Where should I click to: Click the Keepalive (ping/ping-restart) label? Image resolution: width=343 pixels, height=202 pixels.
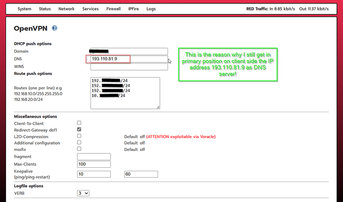(32, 174)
